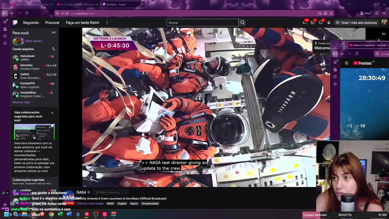Open Twitch drops icon with badge 16

tap(305, 23)
